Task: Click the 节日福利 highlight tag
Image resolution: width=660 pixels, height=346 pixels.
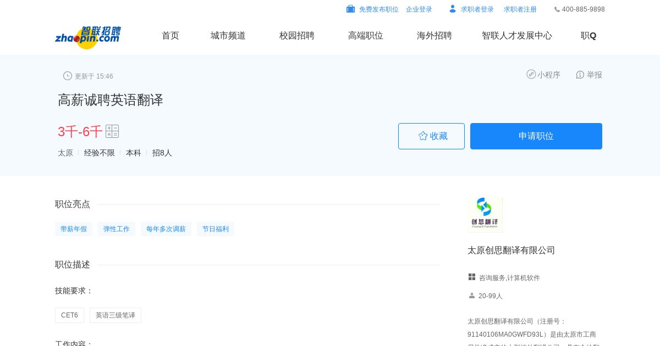Action: pyautogui.click(x=216, y=229)
